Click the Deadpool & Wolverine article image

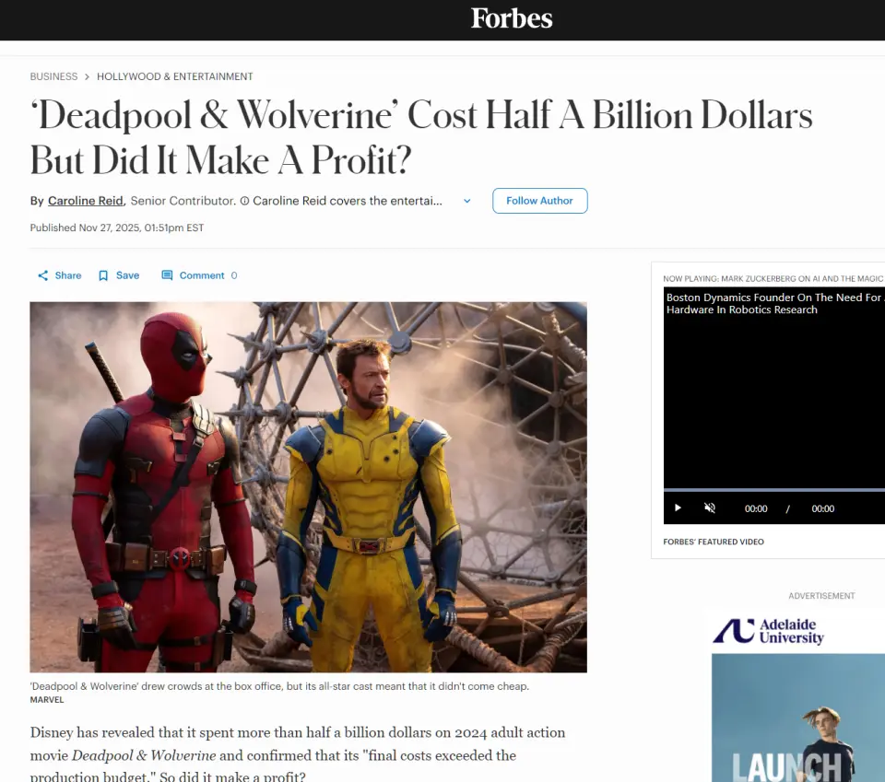pyautogui.click(x=308, y=487)
